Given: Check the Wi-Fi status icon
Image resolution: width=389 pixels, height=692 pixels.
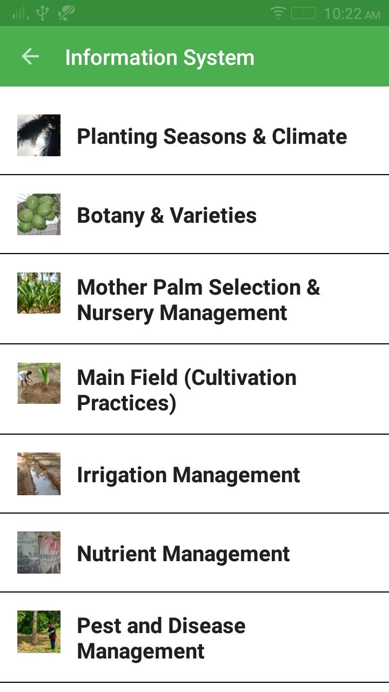Looking at the screenshot, I should click(x=278, y=13).
